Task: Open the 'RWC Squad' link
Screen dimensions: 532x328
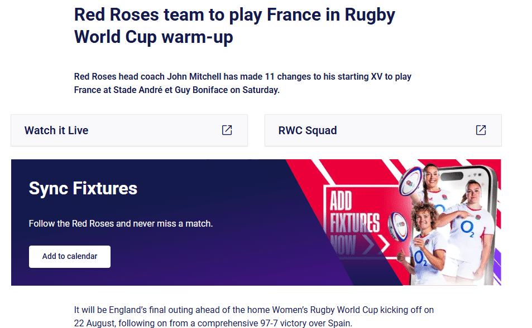Action: point(308,130)
